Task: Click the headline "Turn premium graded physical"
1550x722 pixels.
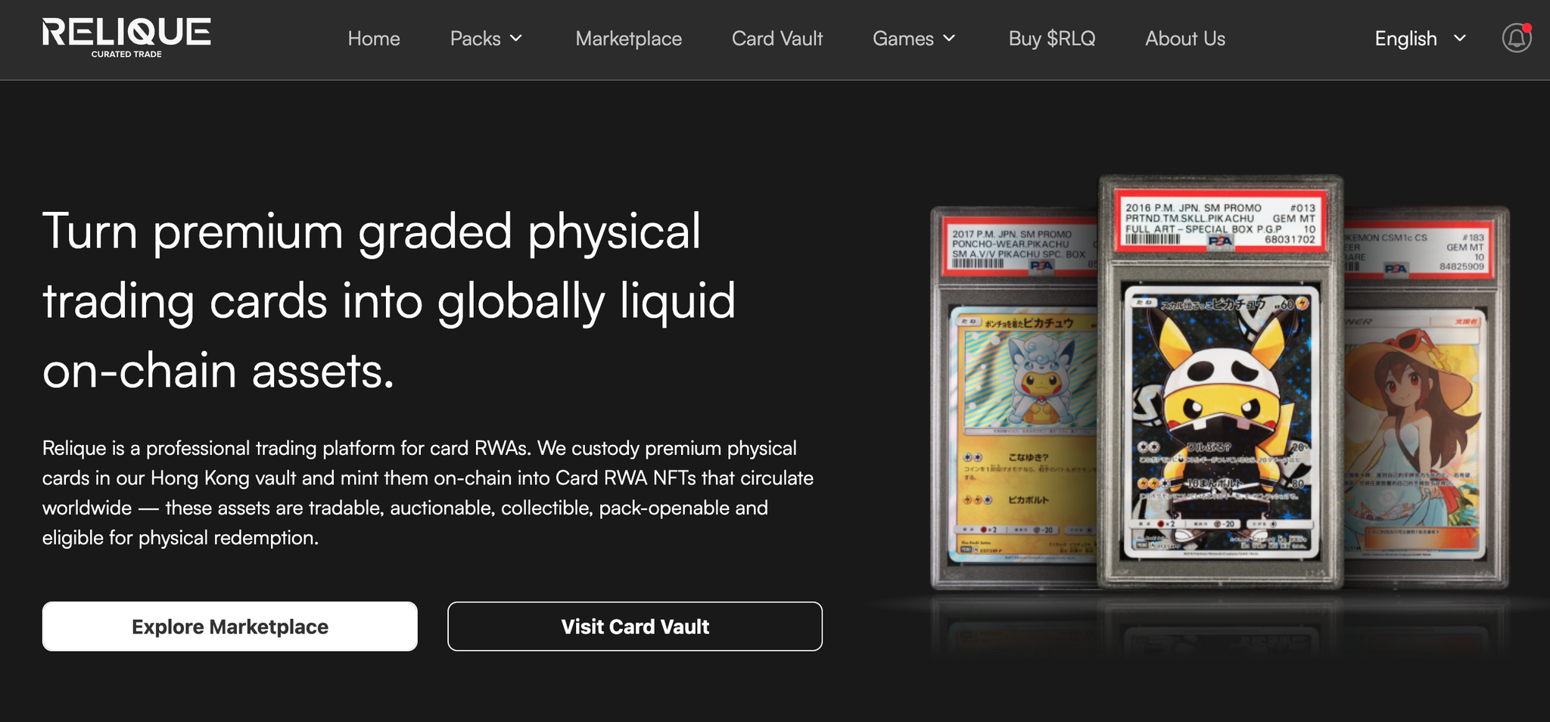Action: (x=372, y=231)
